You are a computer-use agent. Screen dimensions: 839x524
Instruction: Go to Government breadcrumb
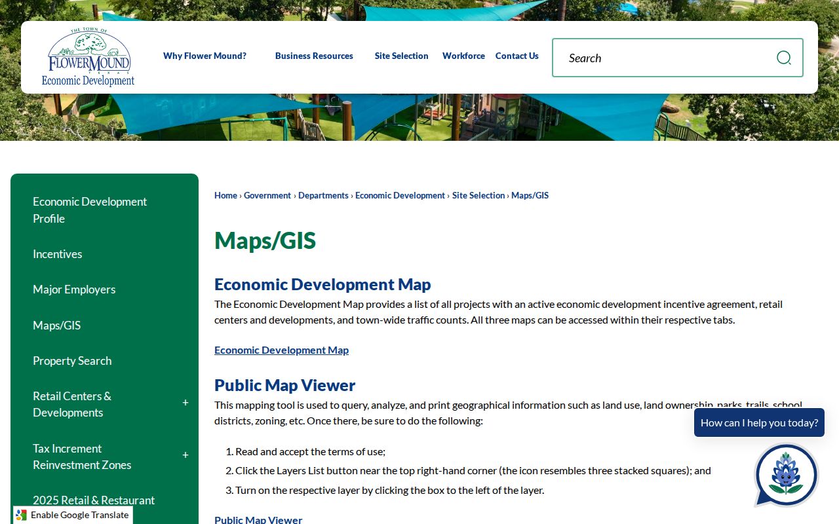pos(267,195)
